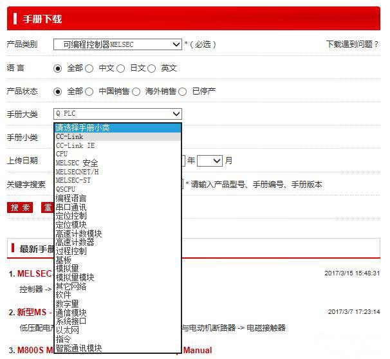Image resolution: width=390 pixels, height=359 pixels.
Task: Open the 手册大类 dropdown showing Q PLC
Action: point(118,114)
